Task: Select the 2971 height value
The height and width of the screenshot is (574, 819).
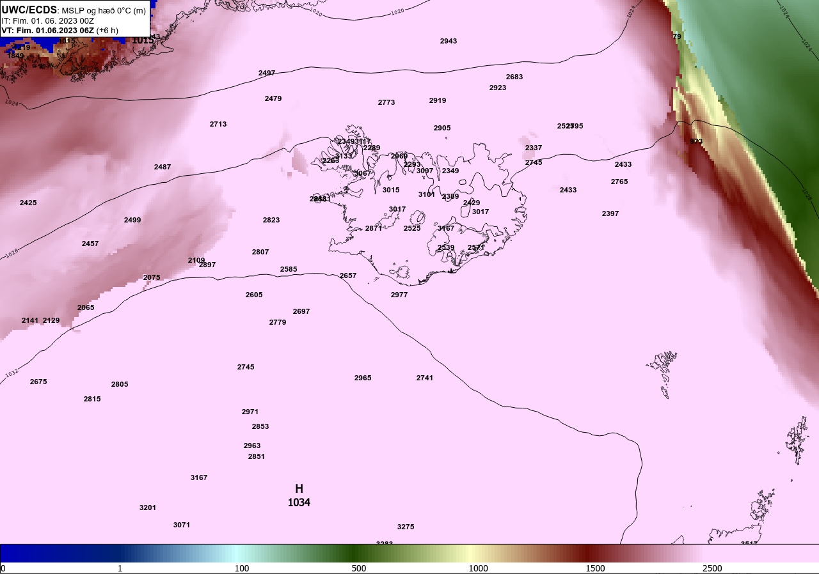Action: [250, 412]
